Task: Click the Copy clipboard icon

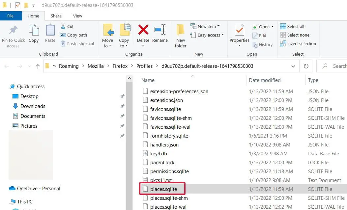Action: pyautogui.click(x=34, y=30)
